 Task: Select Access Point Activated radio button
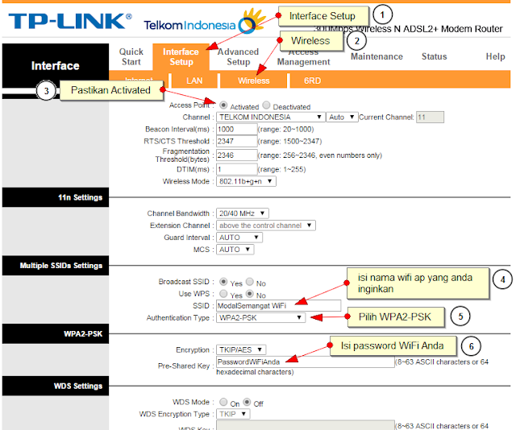click(x=223, y=105)
